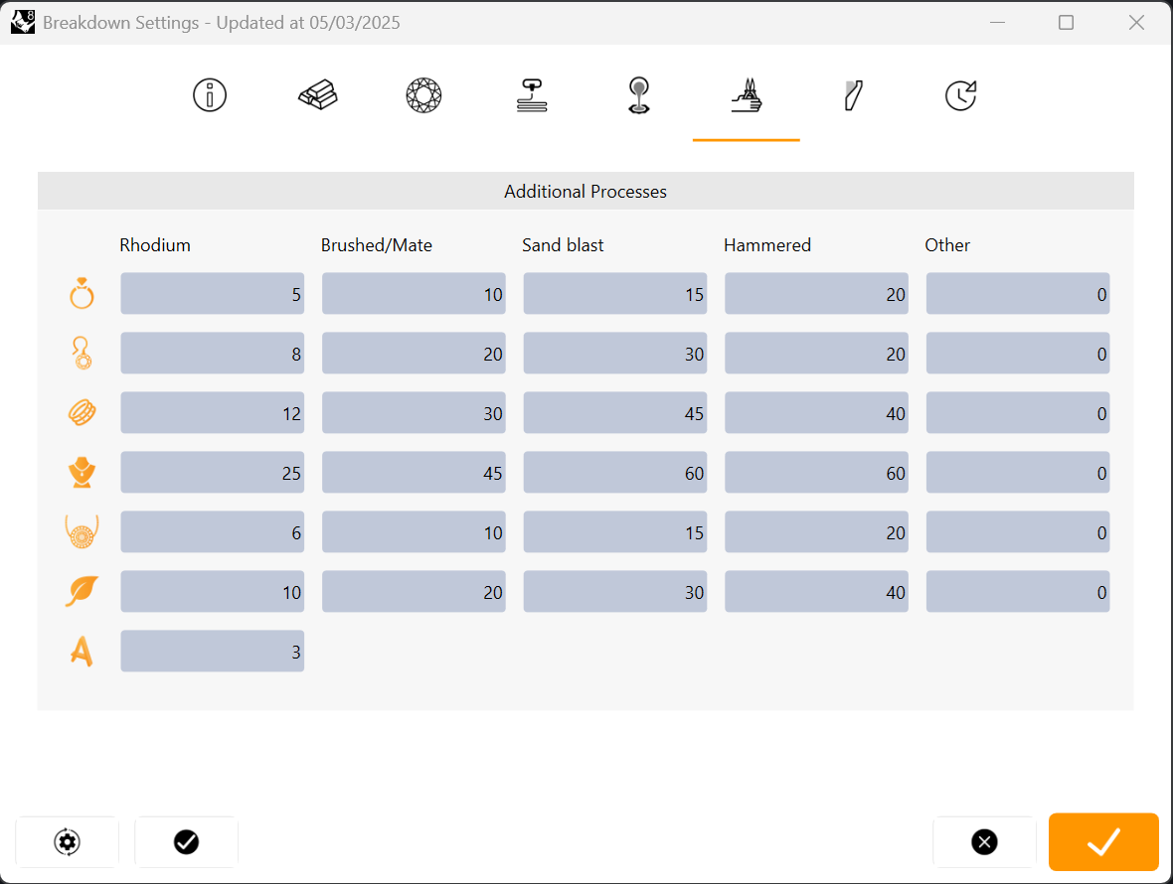Click the ring row icon

[x=82, y=294]
